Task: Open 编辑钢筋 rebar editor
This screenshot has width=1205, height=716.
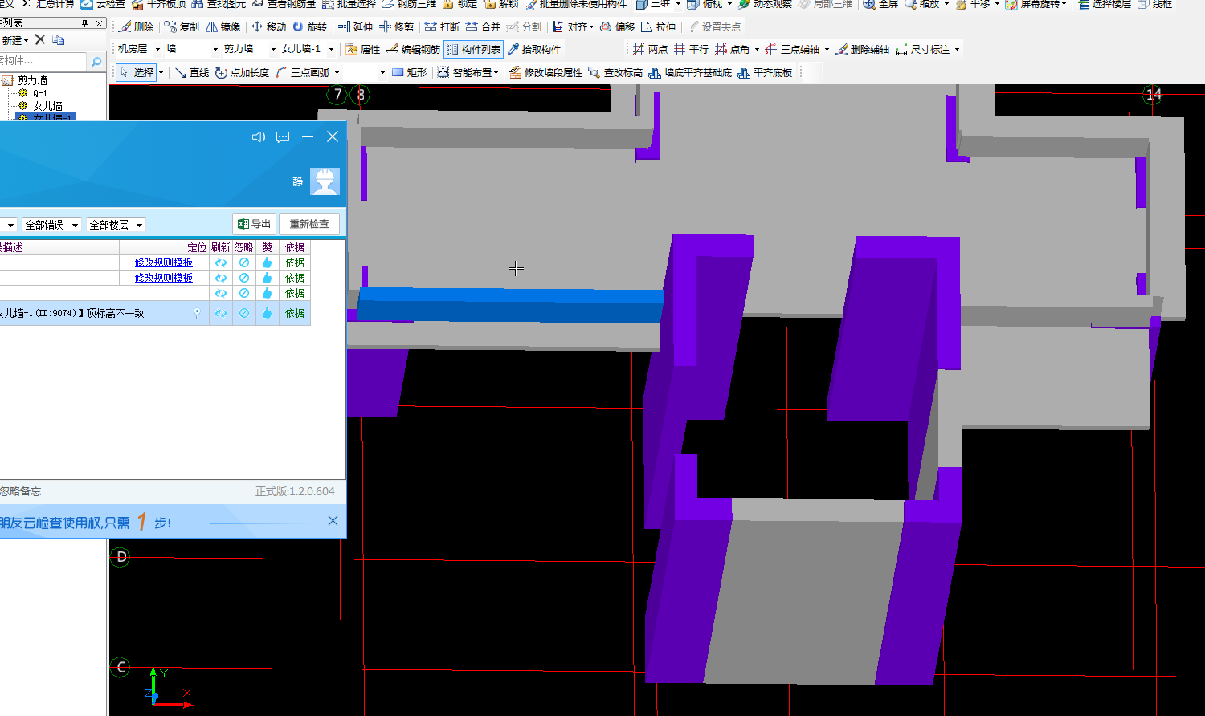Action: (x=414, y=49)
